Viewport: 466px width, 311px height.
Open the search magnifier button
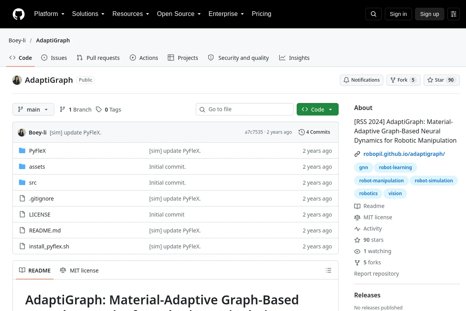[374, 14]
